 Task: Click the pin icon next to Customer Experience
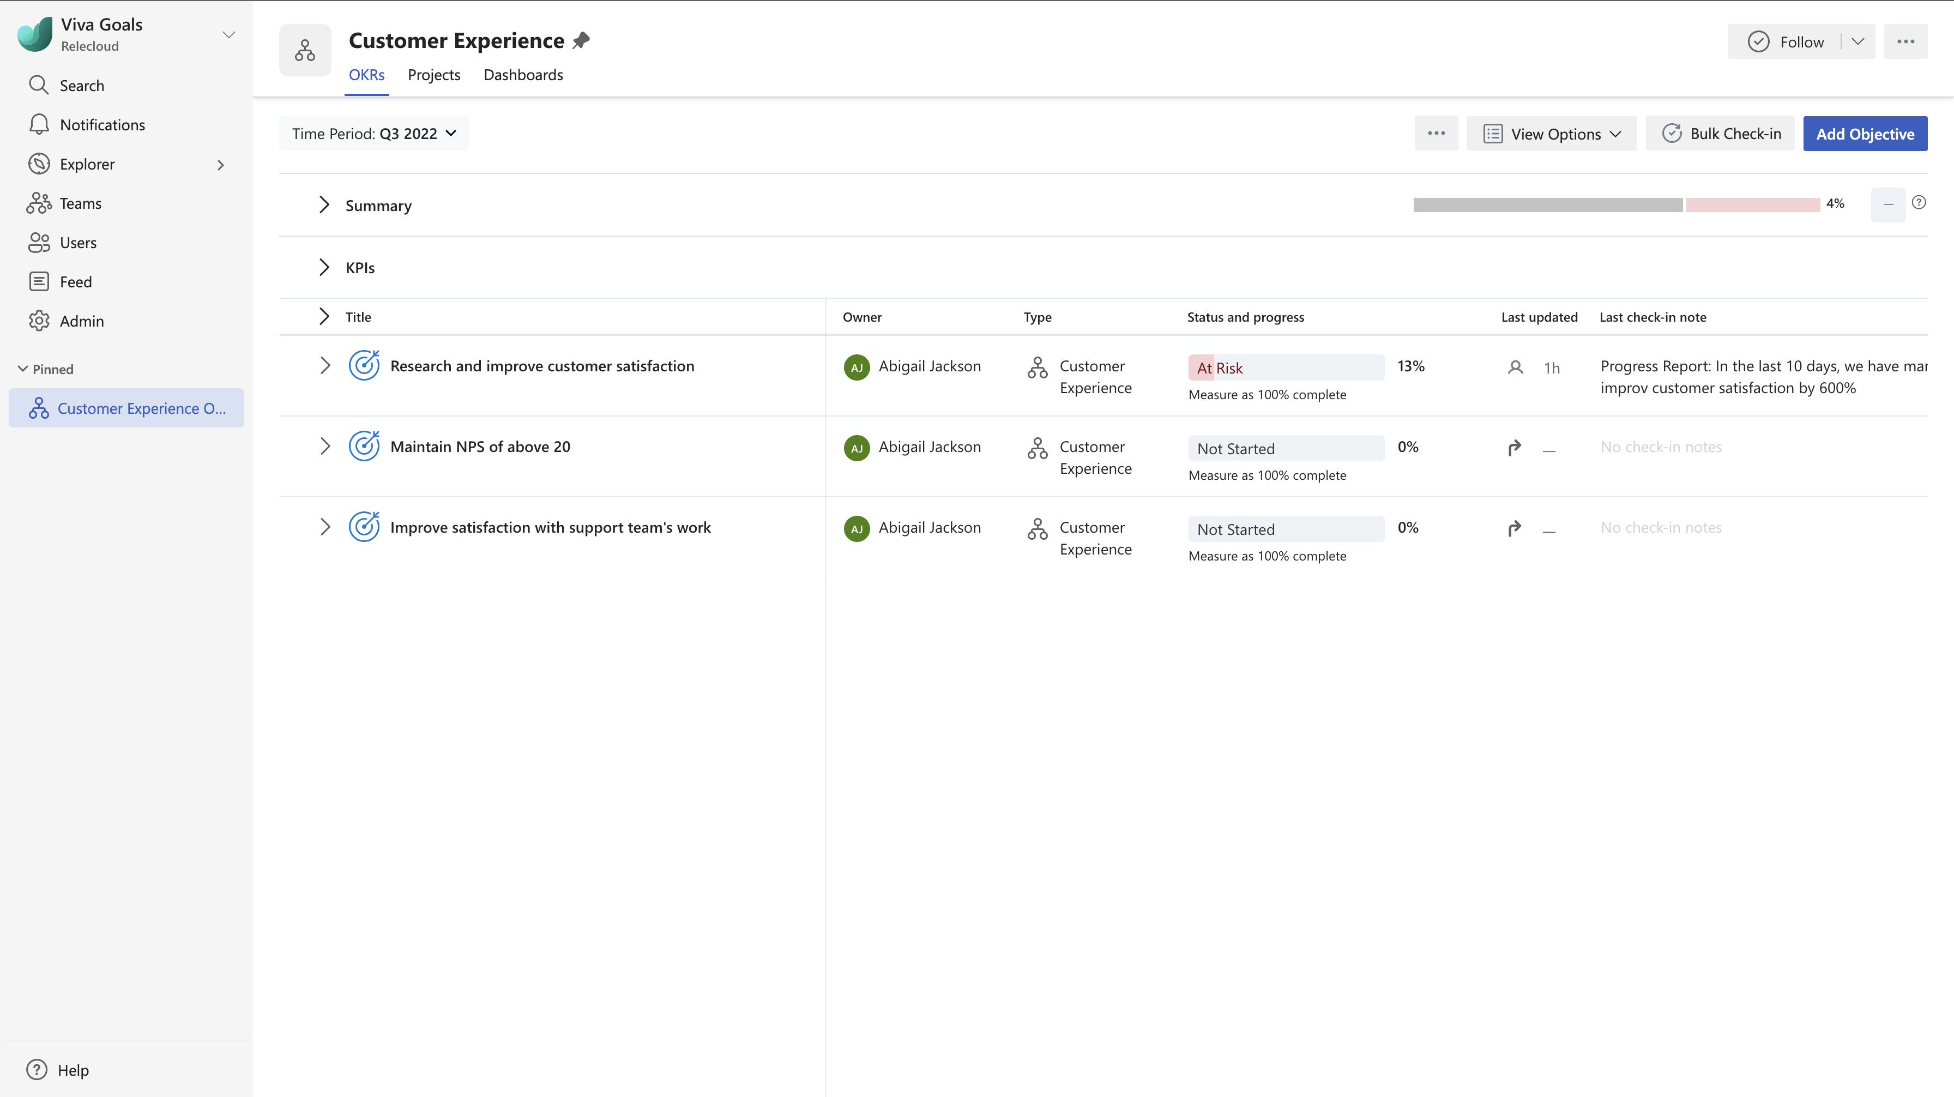pos(581,40)
